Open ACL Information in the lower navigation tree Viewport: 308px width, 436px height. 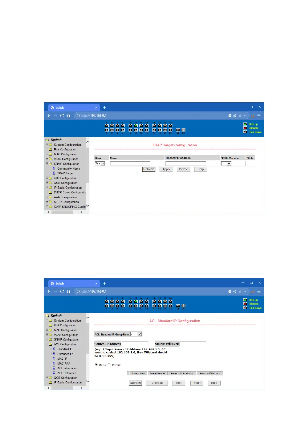[67, 368]
